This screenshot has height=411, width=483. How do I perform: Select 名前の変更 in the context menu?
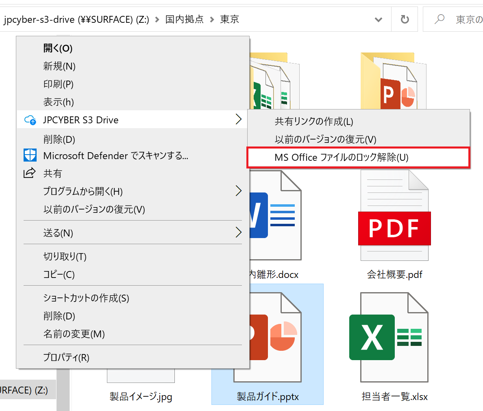click(74, 334)
